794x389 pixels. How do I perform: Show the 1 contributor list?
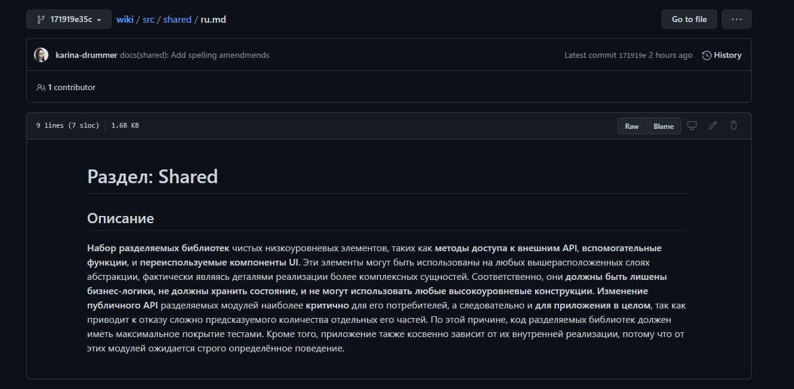click(66, 87)
